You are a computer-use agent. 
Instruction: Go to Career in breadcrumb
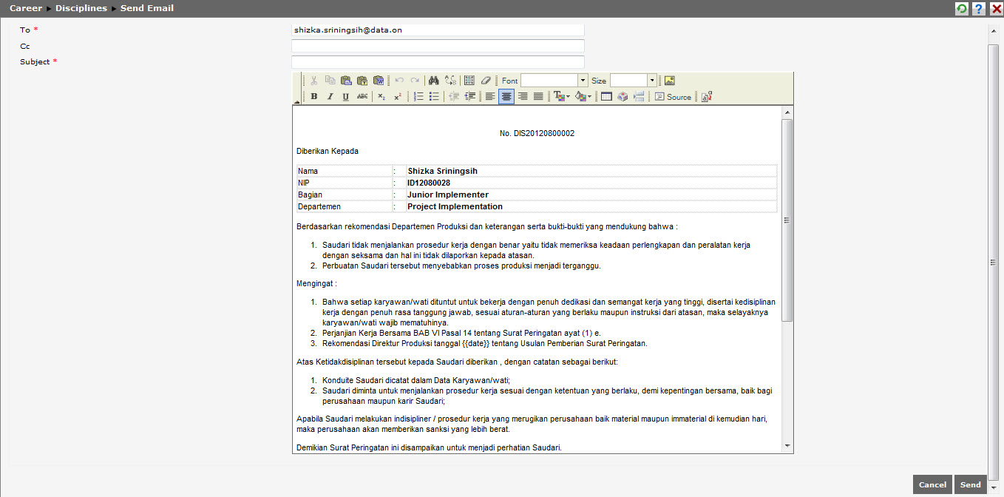(26, 8)
